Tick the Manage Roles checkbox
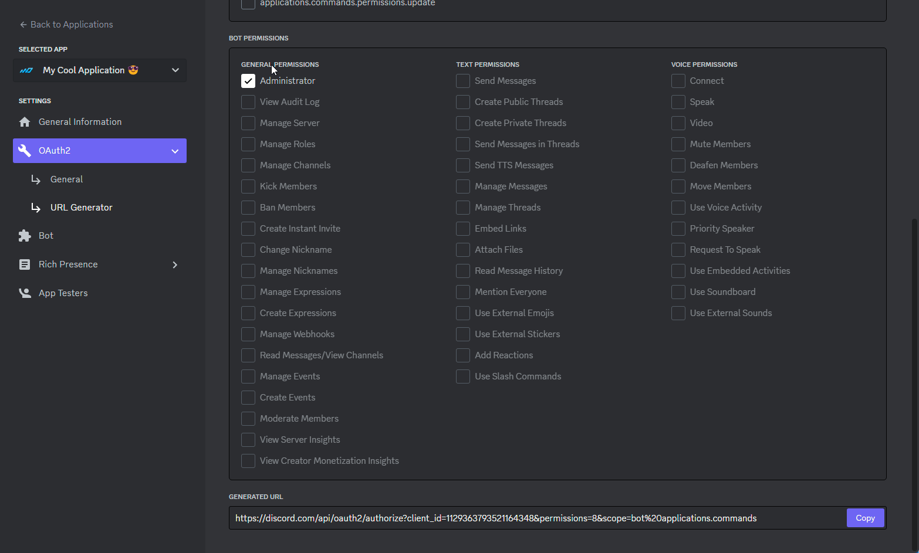The width and height of the screenshot is (919, 553). pyautogui.click(x=248, y=144)
